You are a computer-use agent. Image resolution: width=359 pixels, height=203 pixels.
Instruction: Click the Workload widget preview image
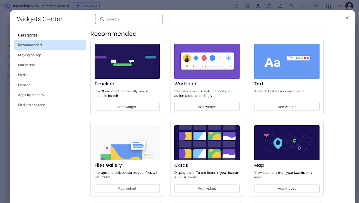(x=207, y=61)
